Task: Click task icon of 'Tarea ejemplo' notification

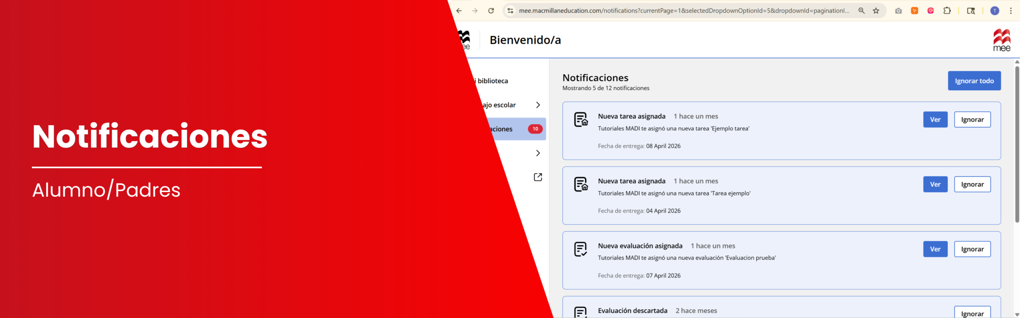Action: tap(581, 184)
